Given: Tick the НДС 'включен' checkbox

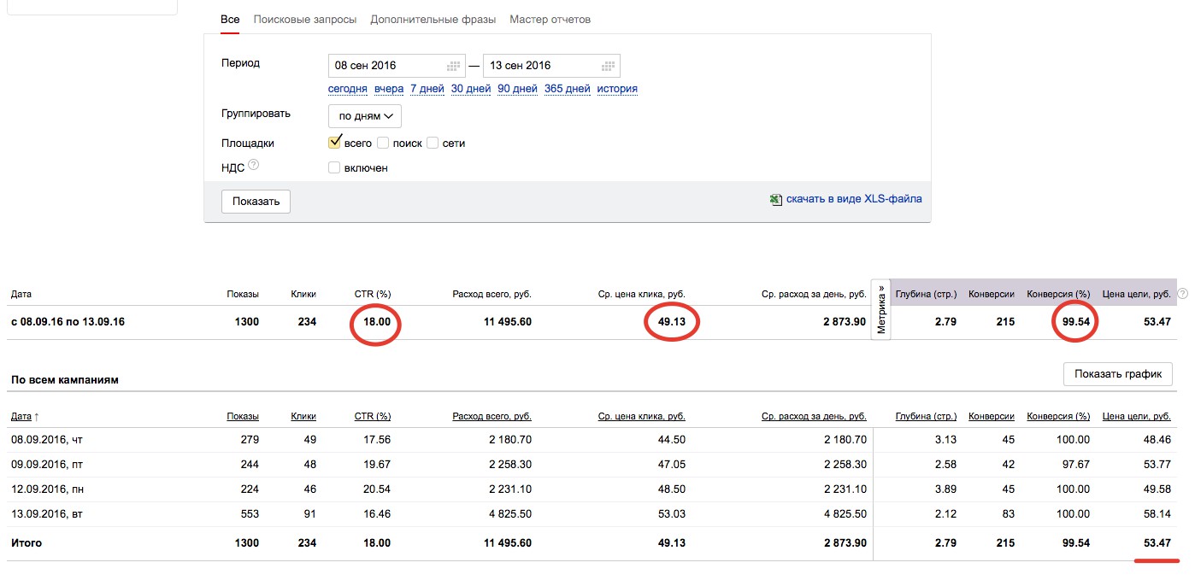Looking at the screenshot, I should pyautogui.click(x=335, y=168).
